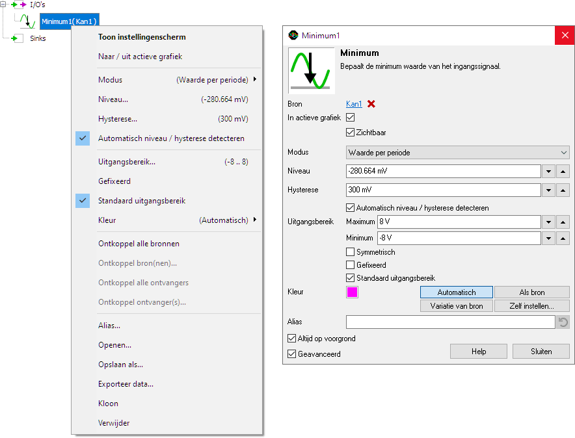Screen dimensions: 575x438
Task: Click the Automatisch color button
Action: (457, 292)
